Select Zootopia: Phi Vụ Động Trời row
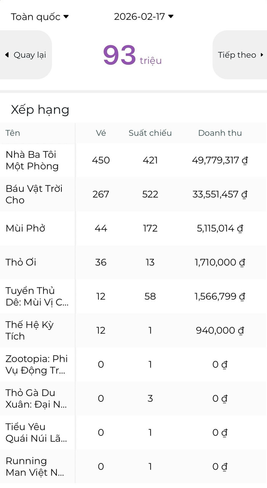 37,364
